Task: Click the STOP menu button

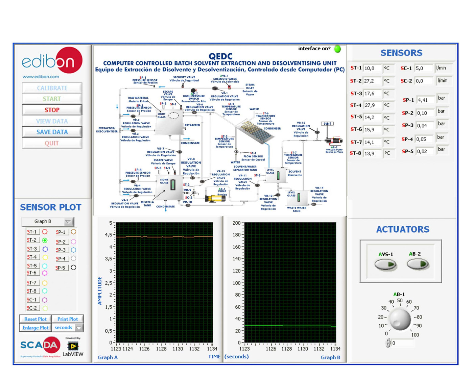Action: click(52, 110)
